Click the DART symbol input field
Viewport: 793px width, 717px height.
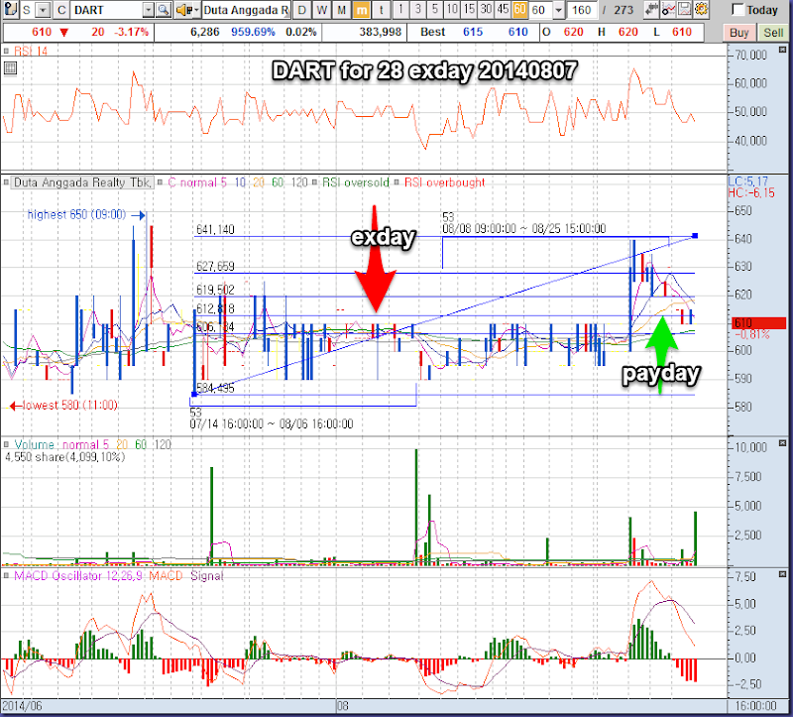tap(107, 10)
